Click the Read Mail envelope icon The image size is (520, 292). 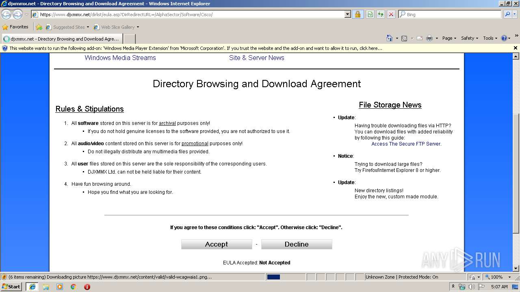(419, 38)
